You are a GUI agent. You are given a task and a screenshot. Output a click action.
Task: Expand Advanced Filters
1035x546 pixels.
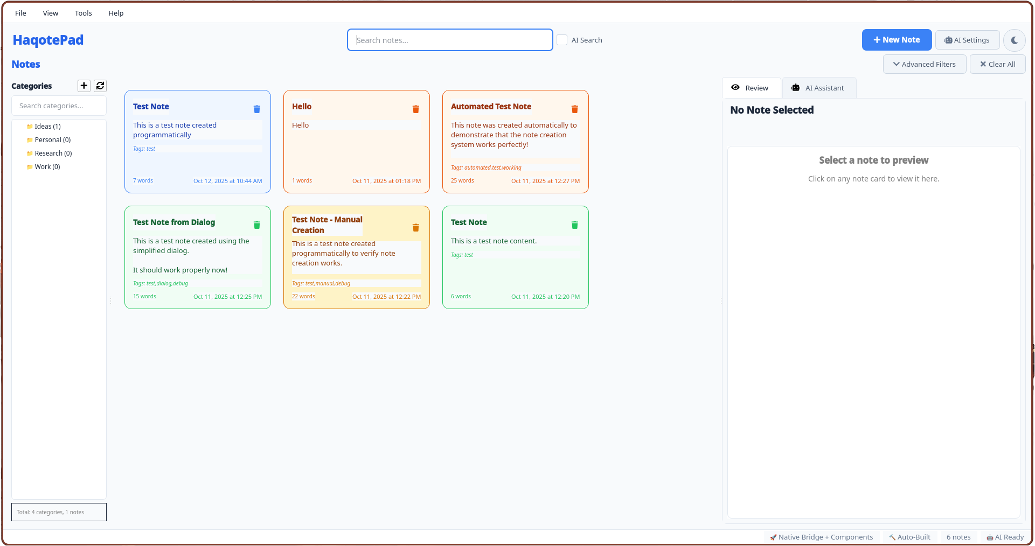[925, 64]
